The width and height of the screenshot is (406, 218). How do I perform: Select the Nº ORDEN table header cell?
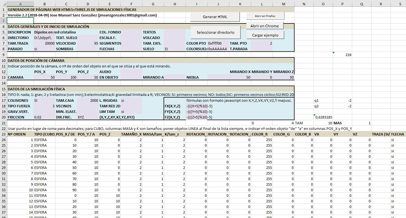point(20,134)
